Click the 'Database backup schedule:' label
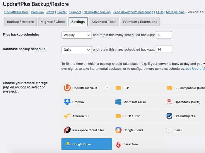Screen dimensions: 205x153 pyautogui.click(x=25, y=49)
